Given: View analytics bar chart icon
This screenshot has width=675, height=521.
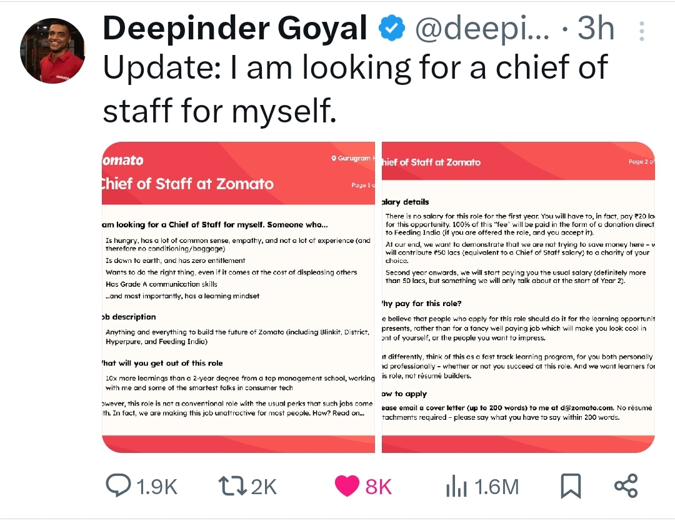Looking at the screenshot, I should (456, 486).
